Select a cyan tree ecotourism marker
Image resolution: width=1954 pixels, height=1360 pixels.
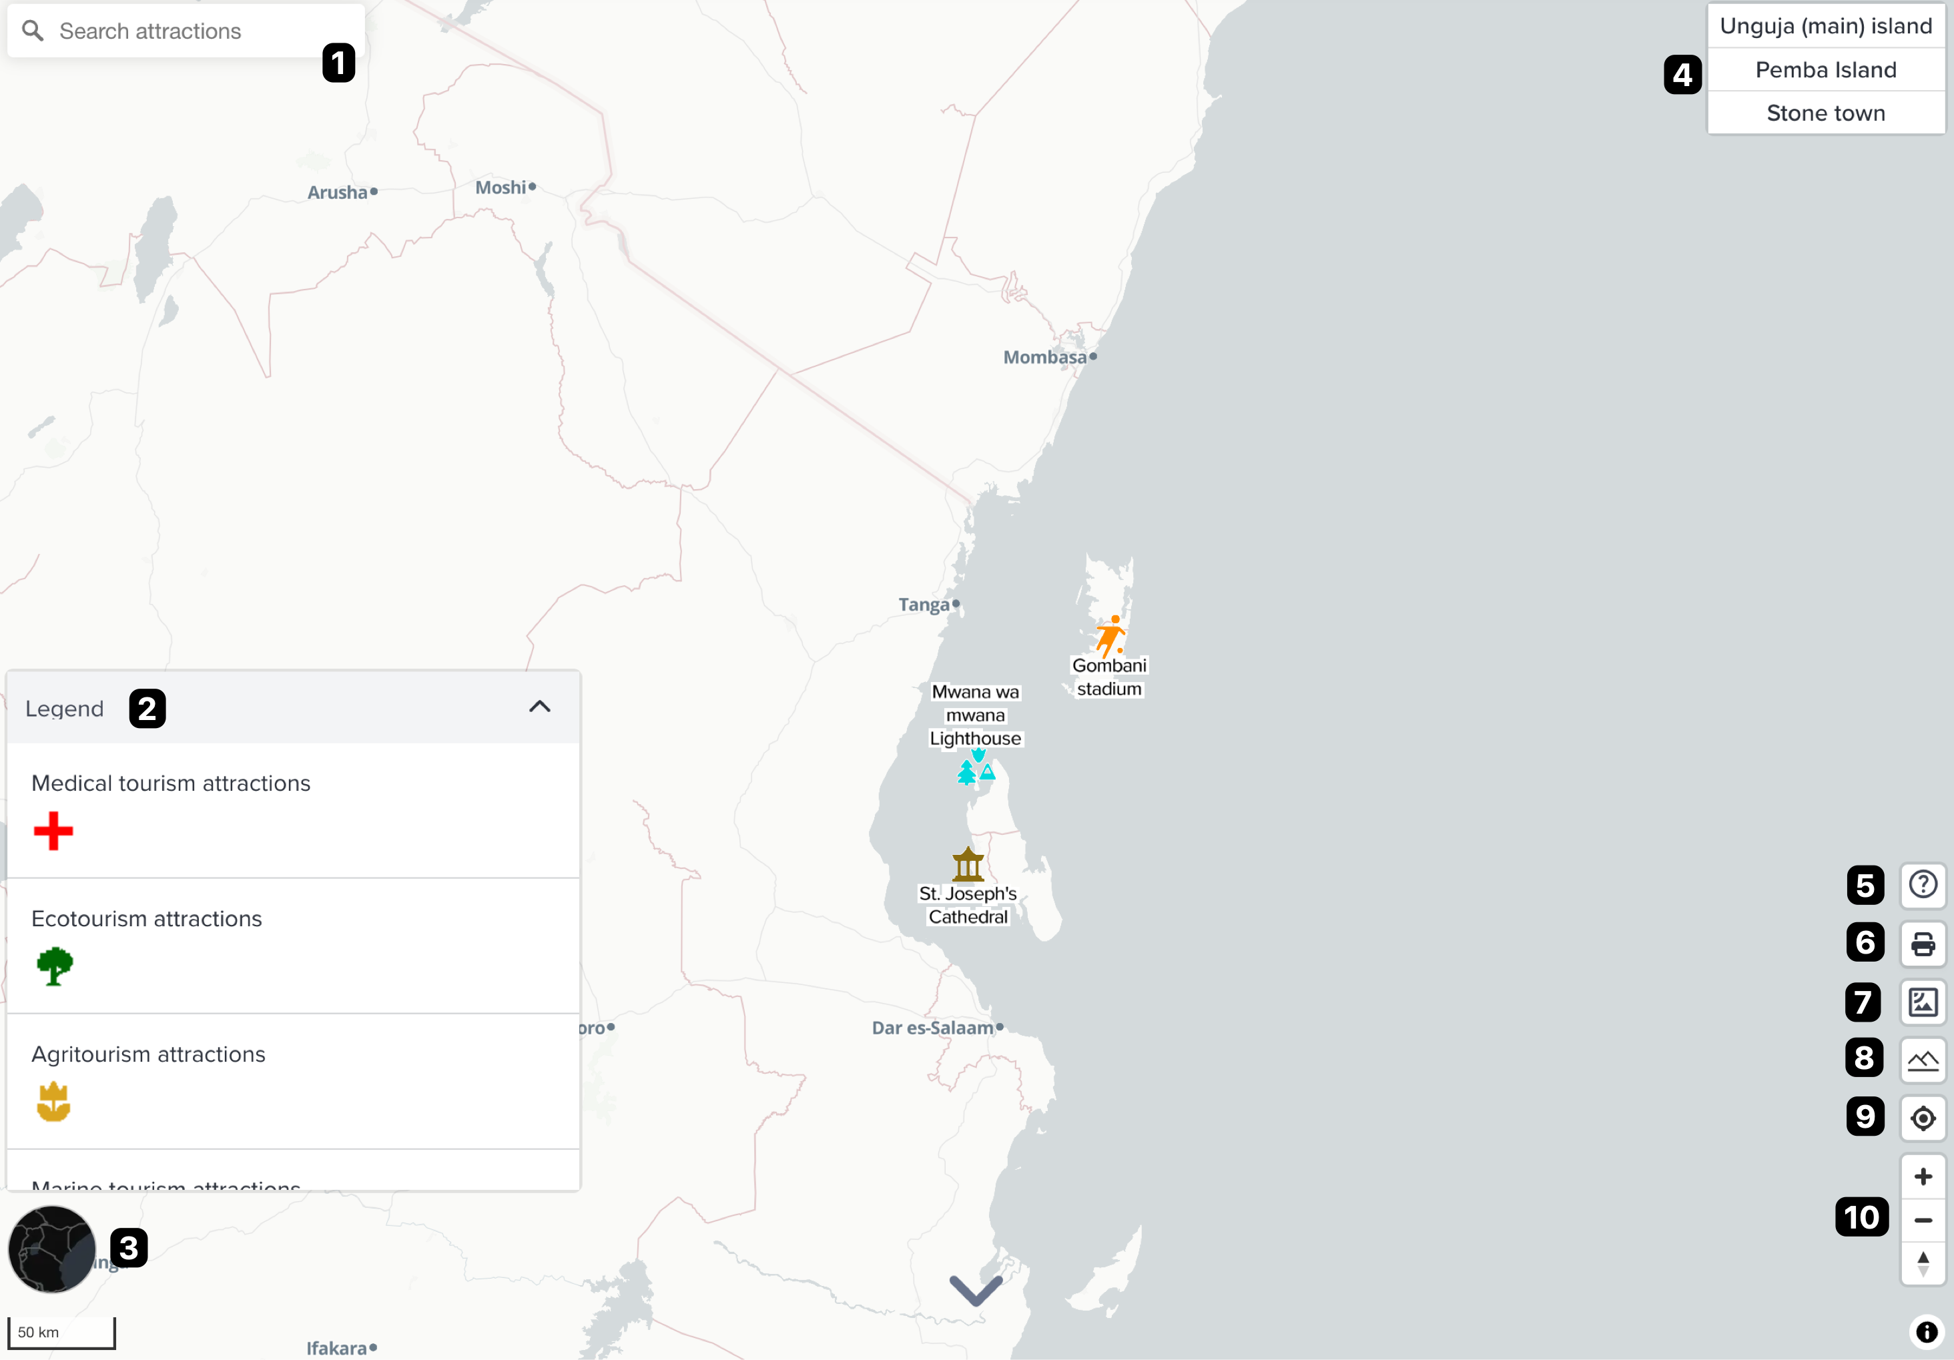(966, 773)
